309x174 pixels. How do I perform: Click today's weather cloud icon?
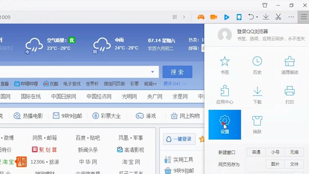click(x=34, y=45)
